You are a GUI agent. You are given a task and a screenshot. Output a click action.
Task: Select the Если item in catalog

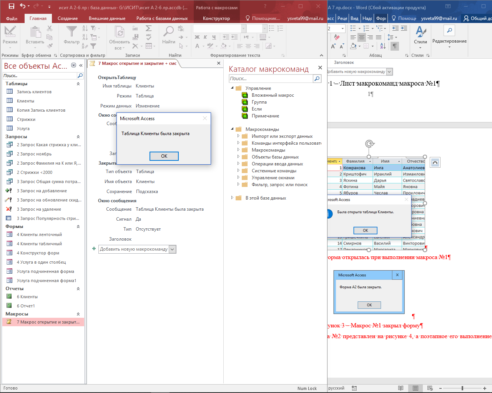[x=257, y=109]
